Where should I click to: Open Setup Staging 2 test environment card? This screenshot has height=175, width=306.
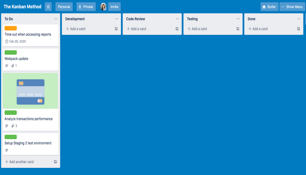[x=28, y=143]
